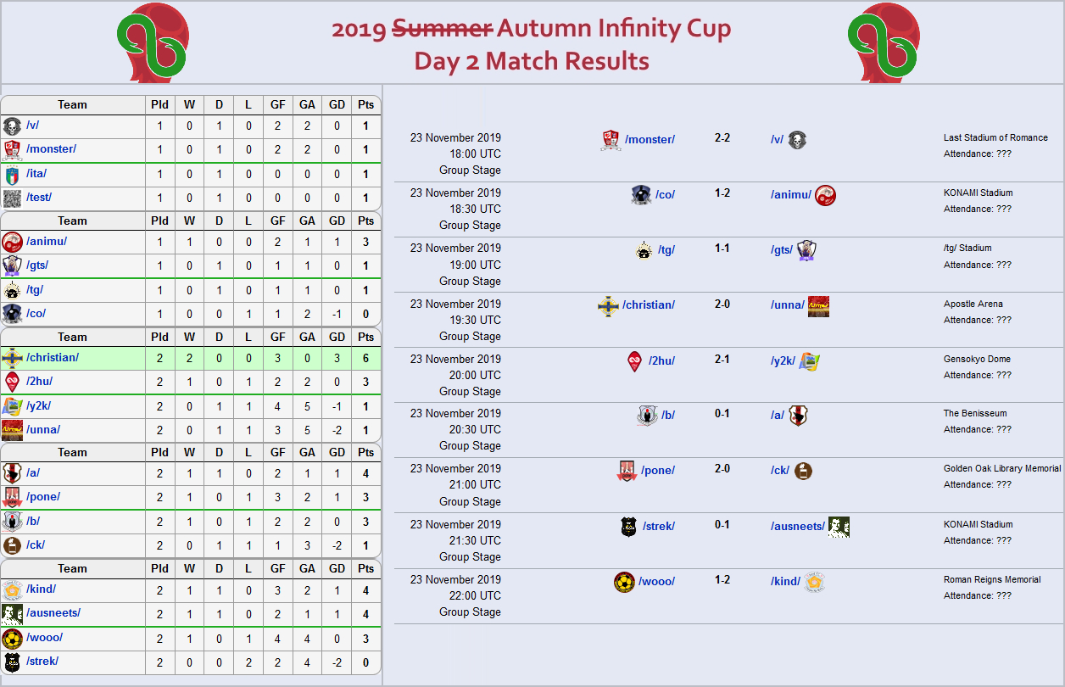Image resolution: width=1065 pixels, height=687 pixels.
Task: Click the /christian/ cross logo in match list
Action: (x=609, y=306)
